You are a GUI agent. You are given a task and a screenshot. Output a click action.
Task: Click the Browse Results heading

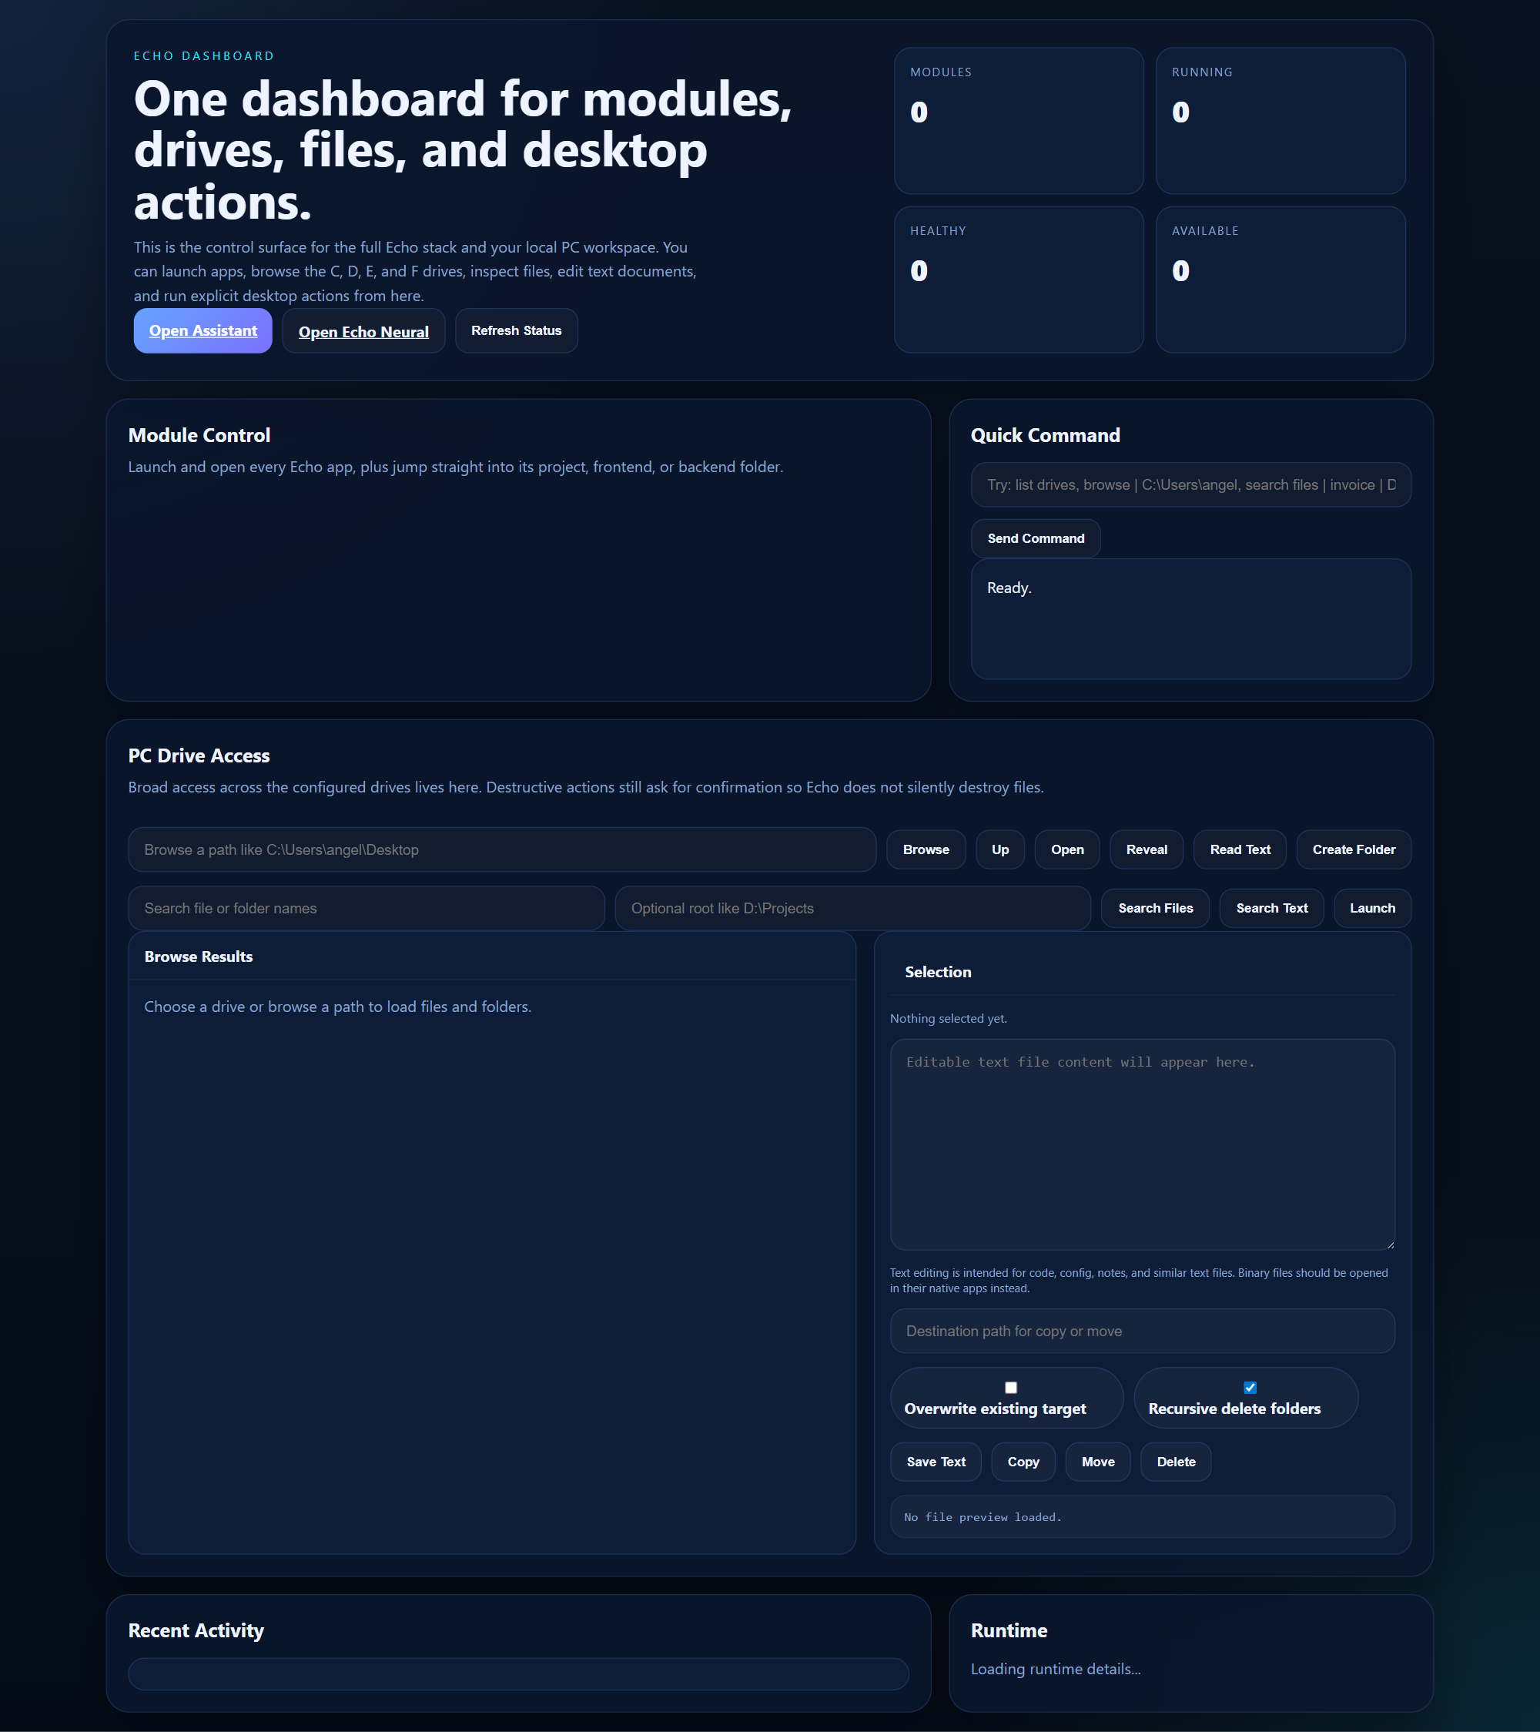click(198, 956)
